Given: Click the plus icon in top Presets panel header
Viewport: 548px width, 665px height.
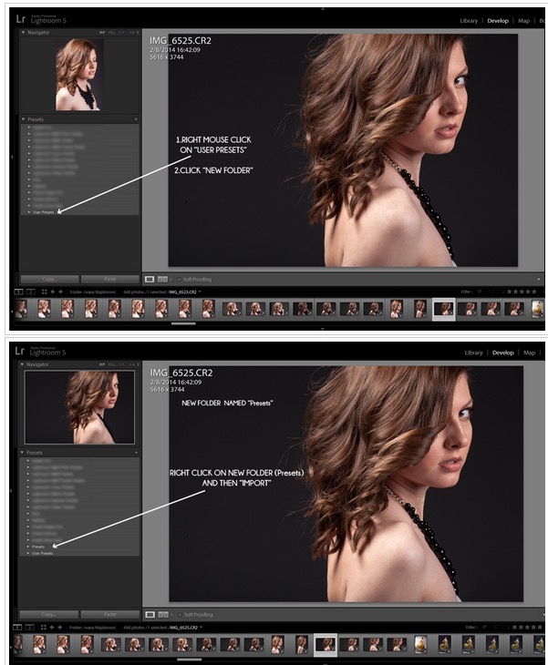Looking at the screenshot, I should click(x=136, y=119).
